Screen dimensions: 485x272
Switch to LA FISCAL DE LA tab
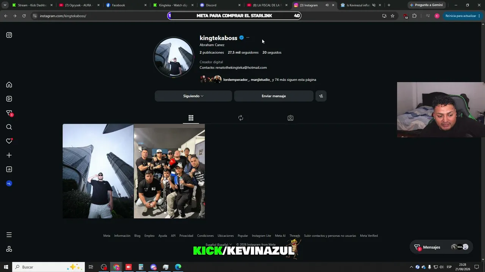tap(268, 5)
